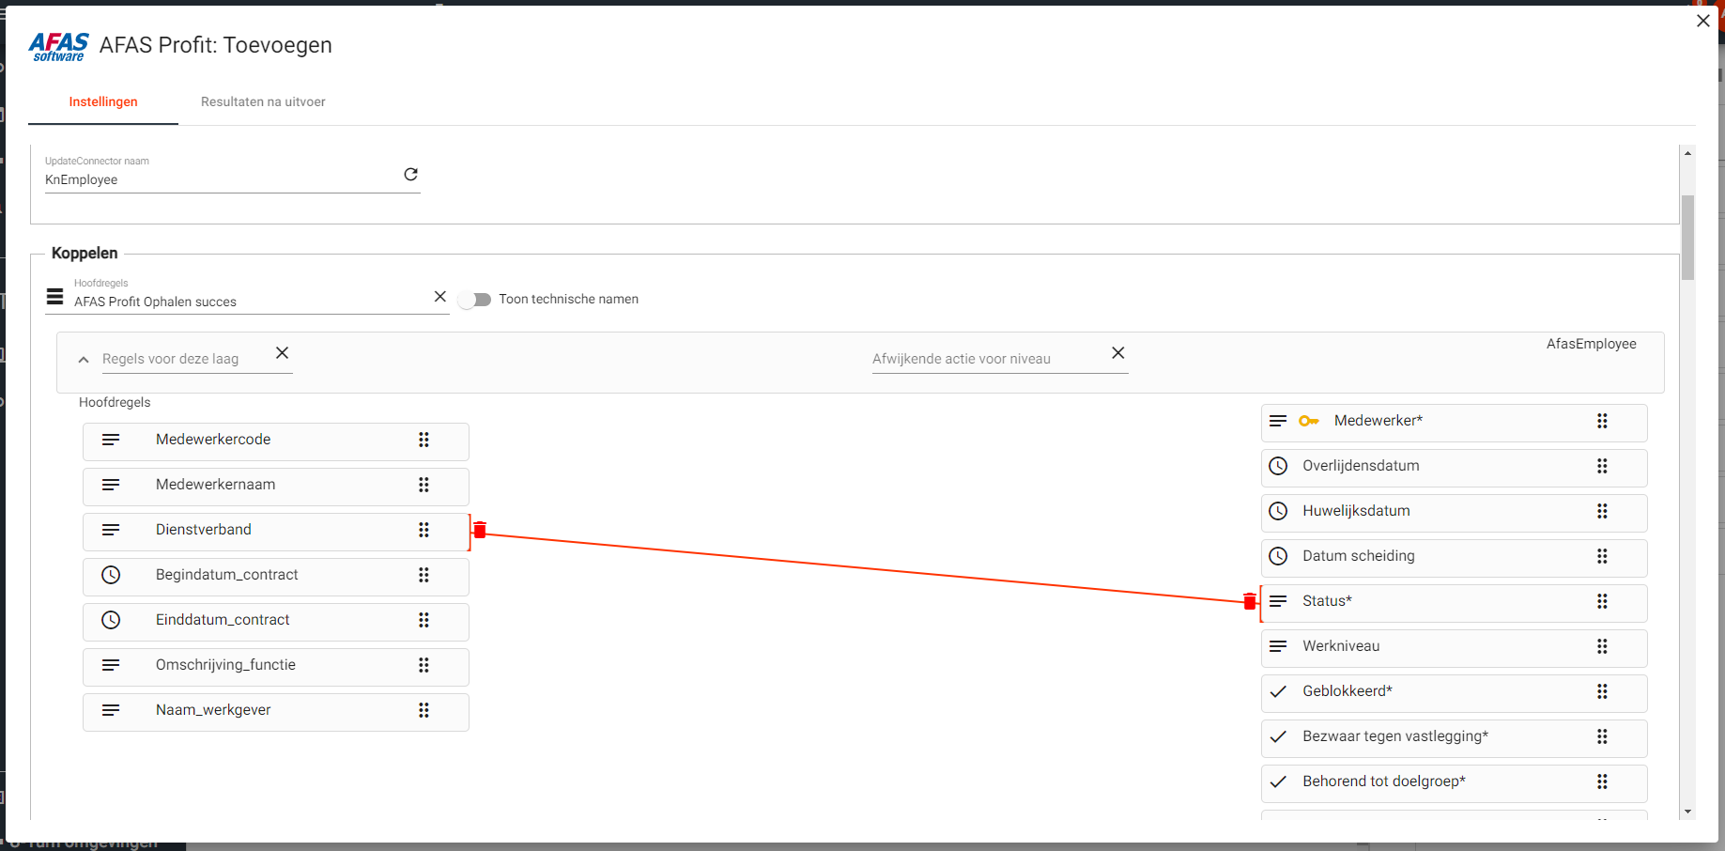Delete connection via trash icon beside Dienstverband
The width and height of the screenshot is (1725, 851).
pos(480,531)
